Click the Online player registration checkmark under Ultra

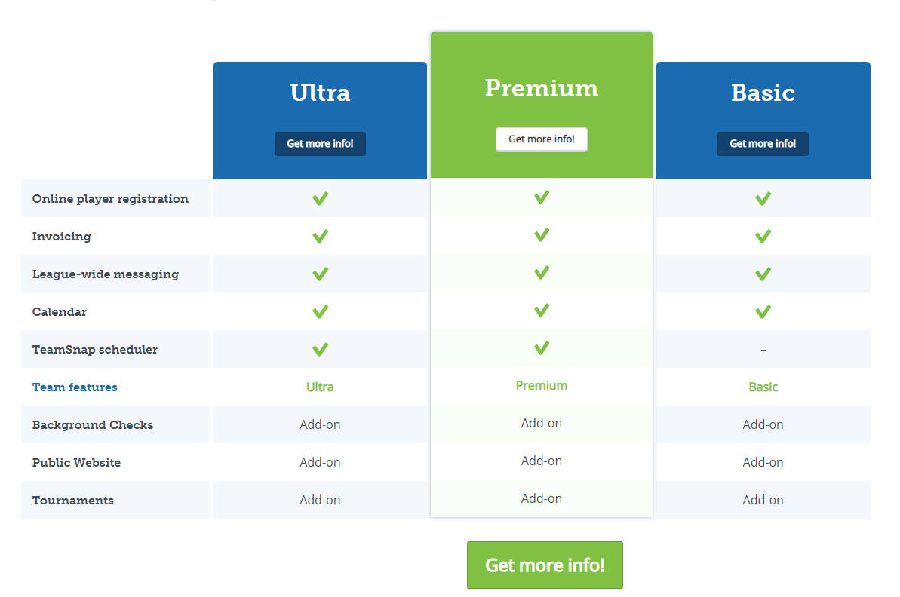[320, 198]
